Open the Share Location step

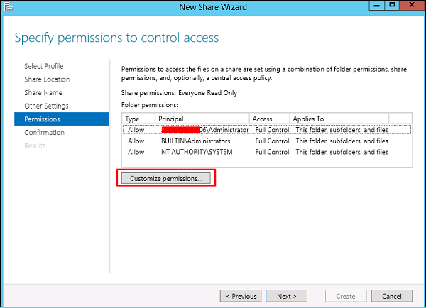pyautogui.click(x=47, y=79)
